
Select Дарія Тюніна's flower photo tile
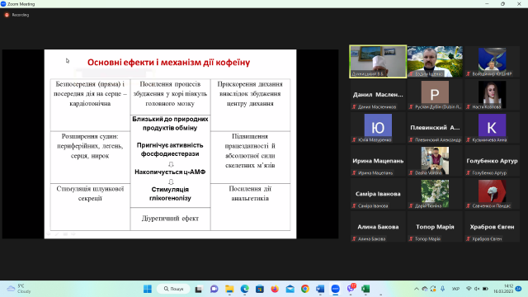coord(435,194)
